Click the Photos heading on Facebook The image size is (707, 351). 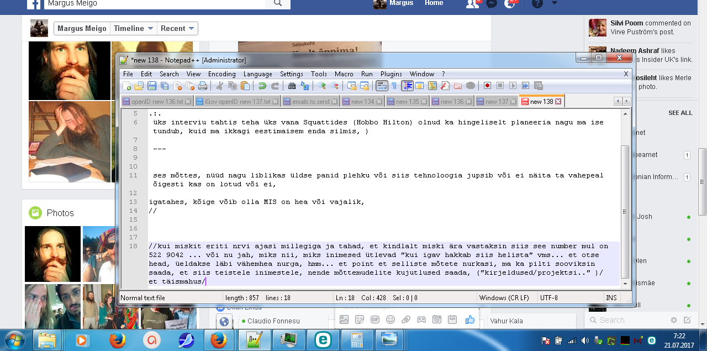(60, 213)
